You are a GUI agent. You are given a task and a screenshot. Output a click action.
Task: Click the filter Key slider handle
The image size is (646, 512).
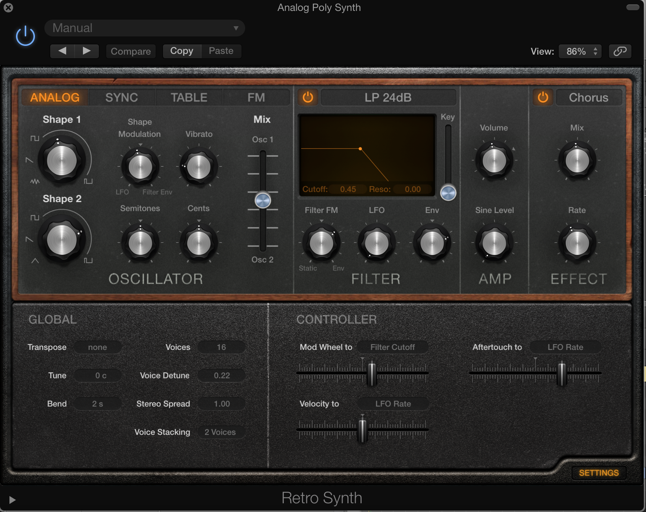pos(448,193)
